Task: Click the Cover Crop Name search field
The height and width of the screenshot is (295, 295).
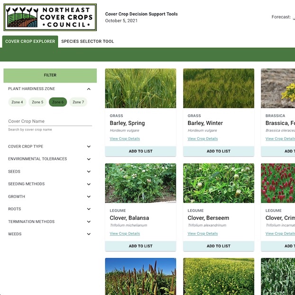Action: pyautogui.click(x=50, y=121)
